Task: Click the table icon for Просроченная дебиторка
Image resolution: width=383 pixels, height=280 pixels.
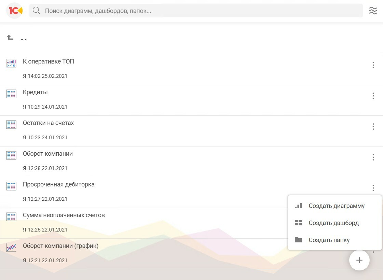Action: coord(11,186)
